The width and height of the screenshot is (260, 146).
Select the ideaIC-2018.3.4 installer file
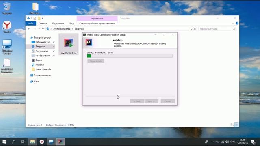69,44
